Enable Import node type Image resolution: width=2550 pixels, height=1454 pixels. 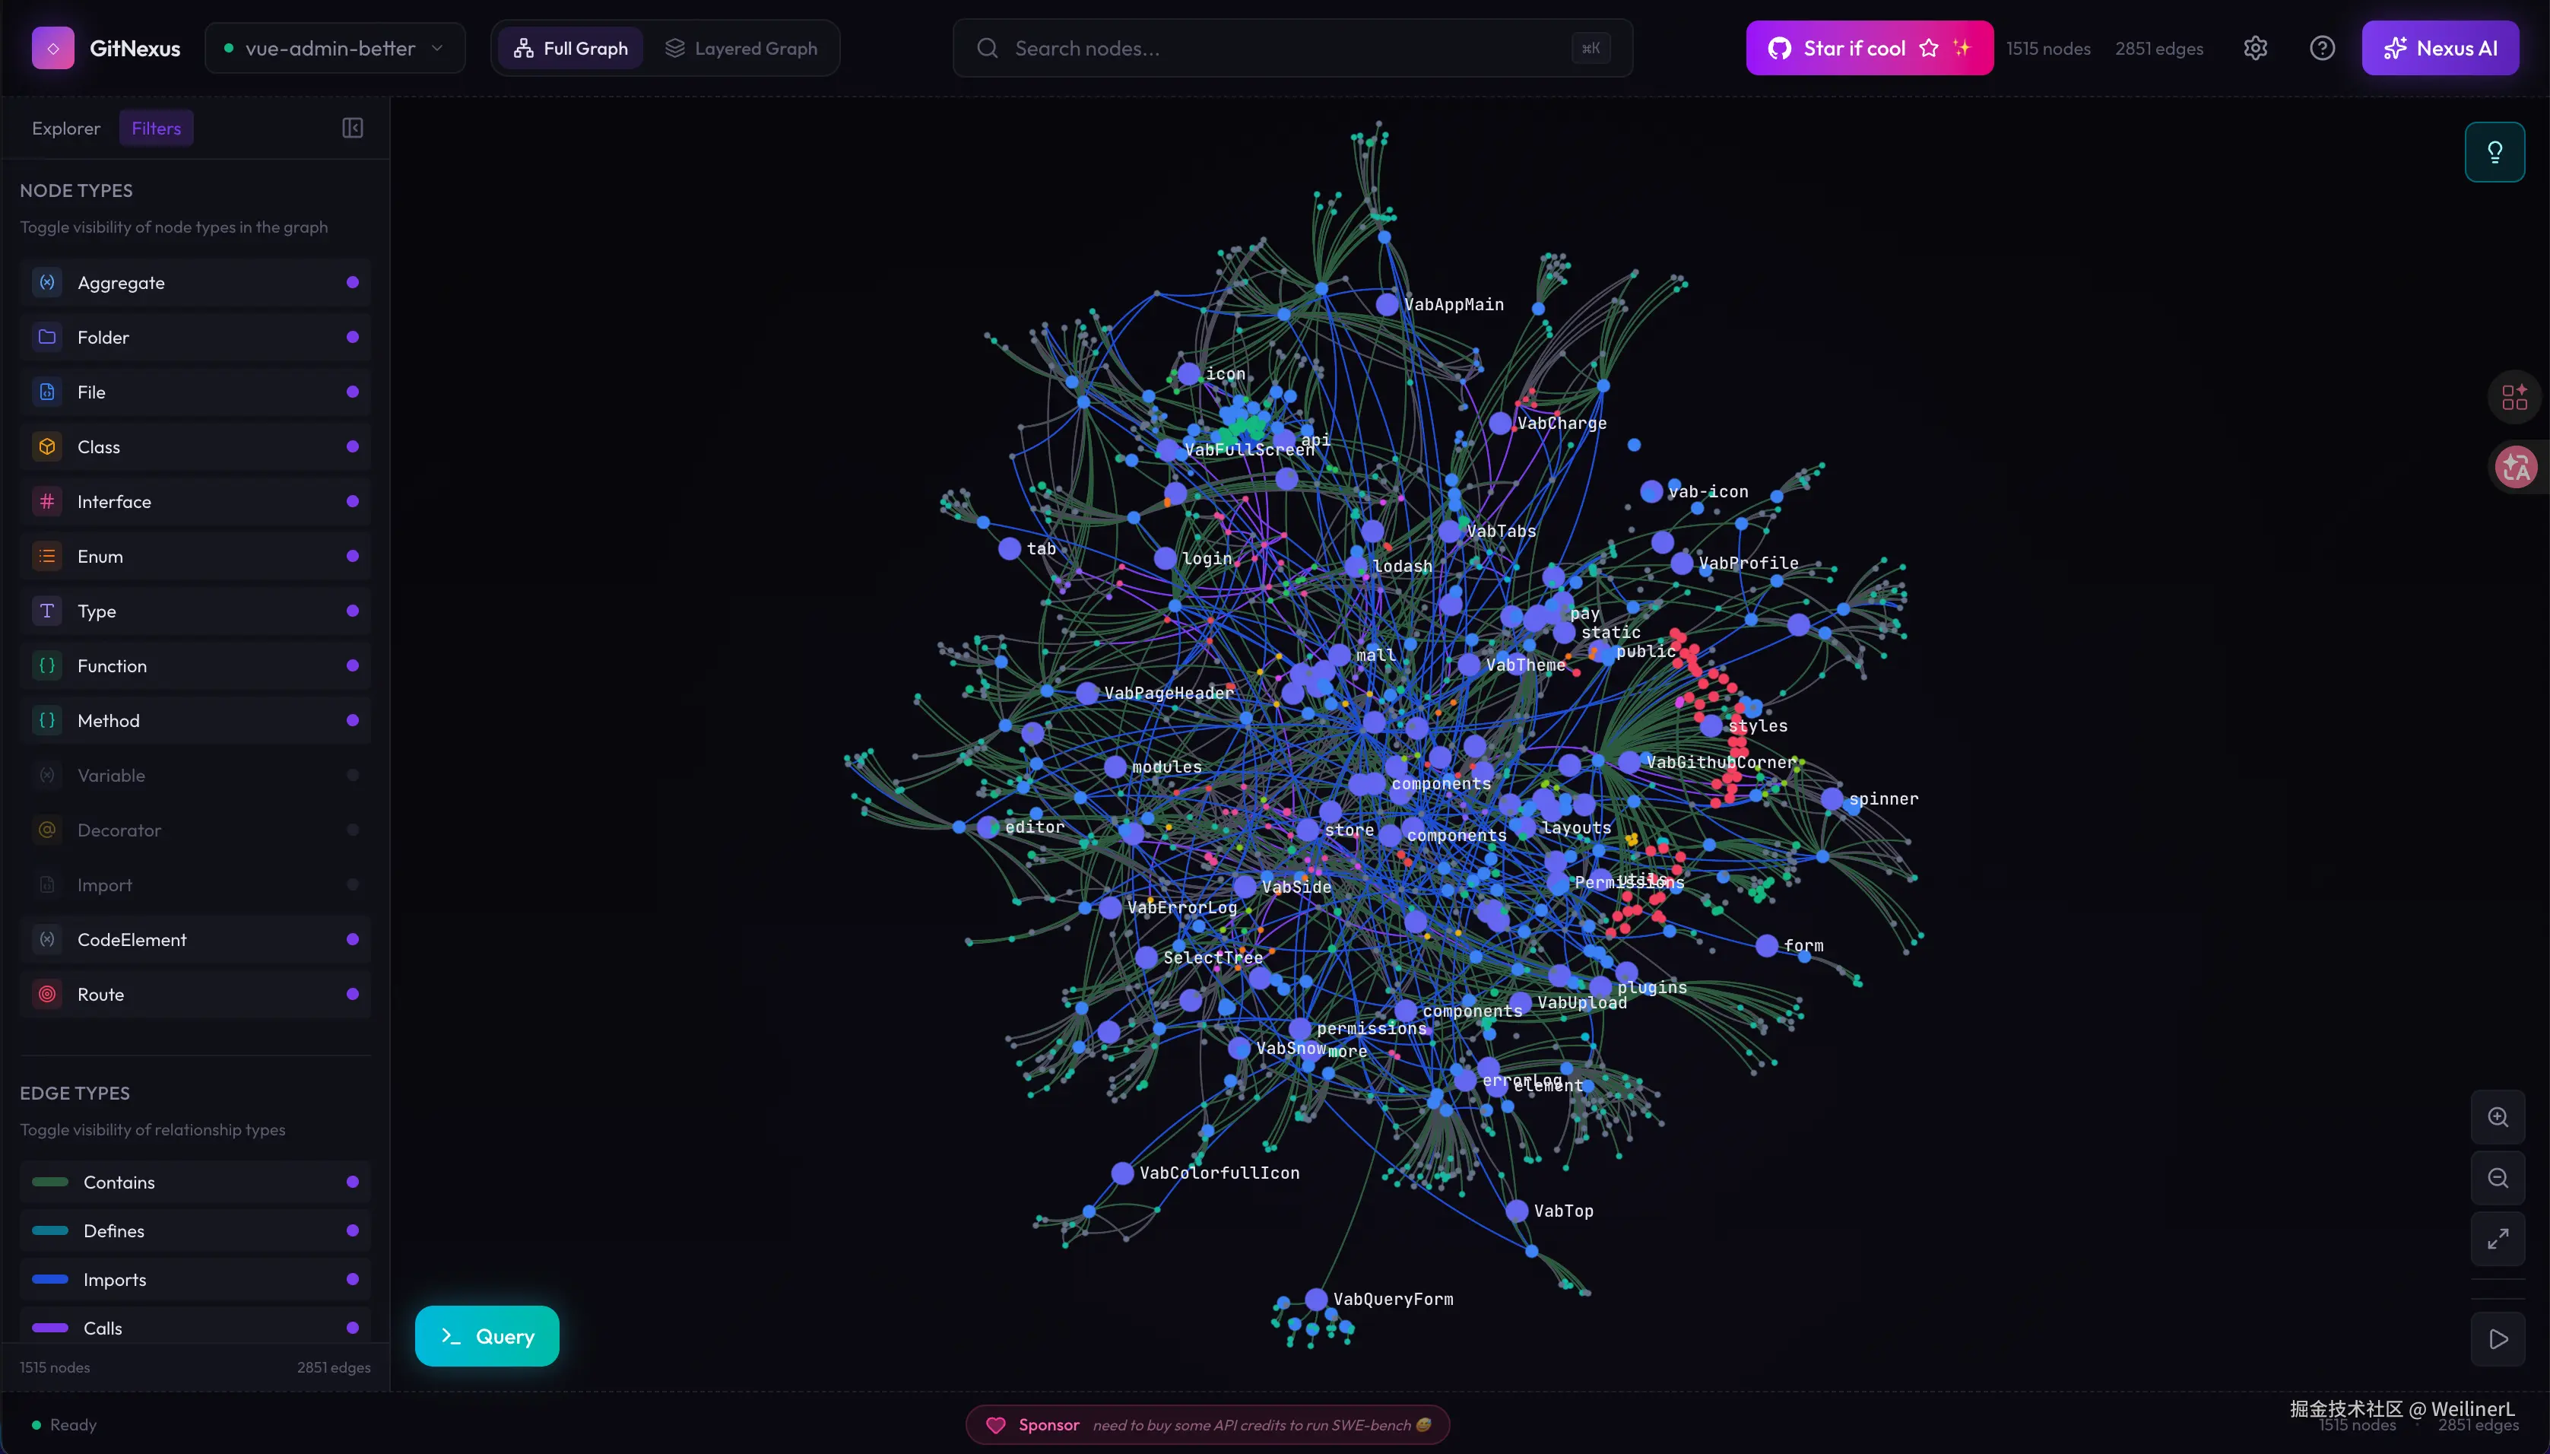[195, 884]
